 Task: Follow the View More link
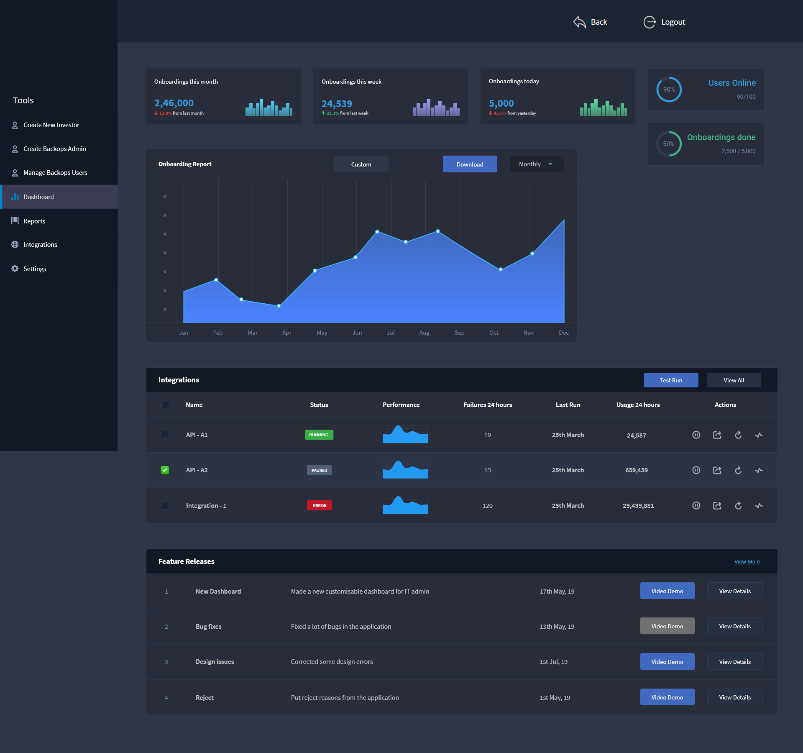[x=747, y=562]
